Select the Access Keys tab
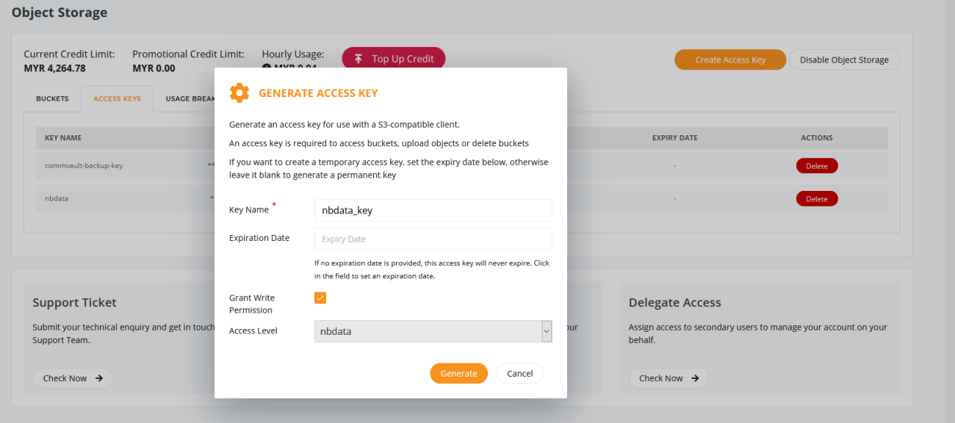The image size is (955, 423). tap(117, 98)
